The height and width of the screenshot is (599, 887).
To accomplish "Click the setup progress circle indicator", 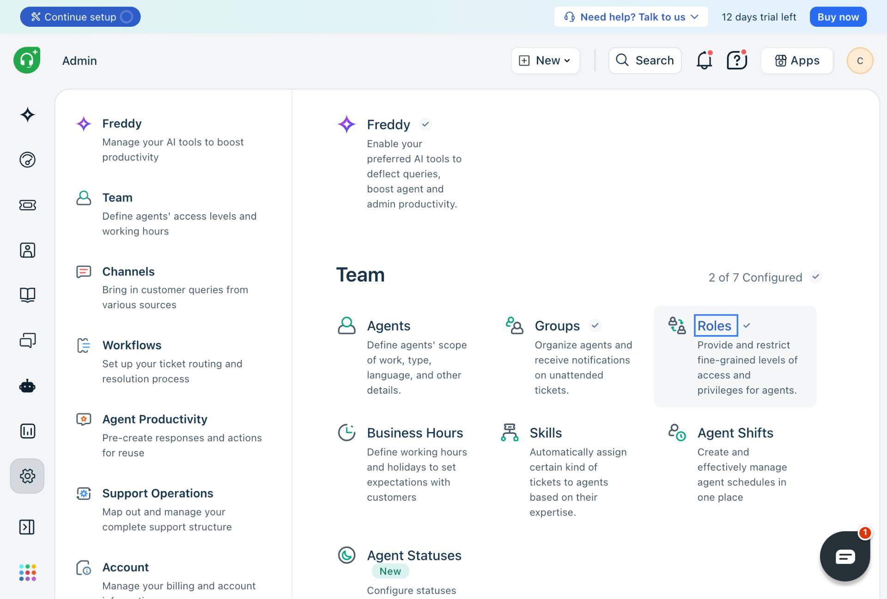I will 127,17.
